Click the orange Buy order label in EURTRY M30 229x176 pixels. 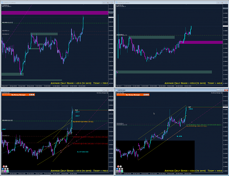coord(196,126)
